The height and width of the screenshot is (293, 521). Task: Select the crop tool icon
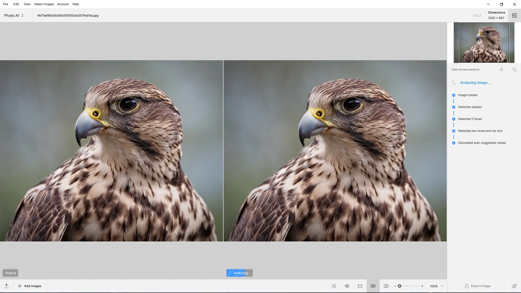click(514, 69)
